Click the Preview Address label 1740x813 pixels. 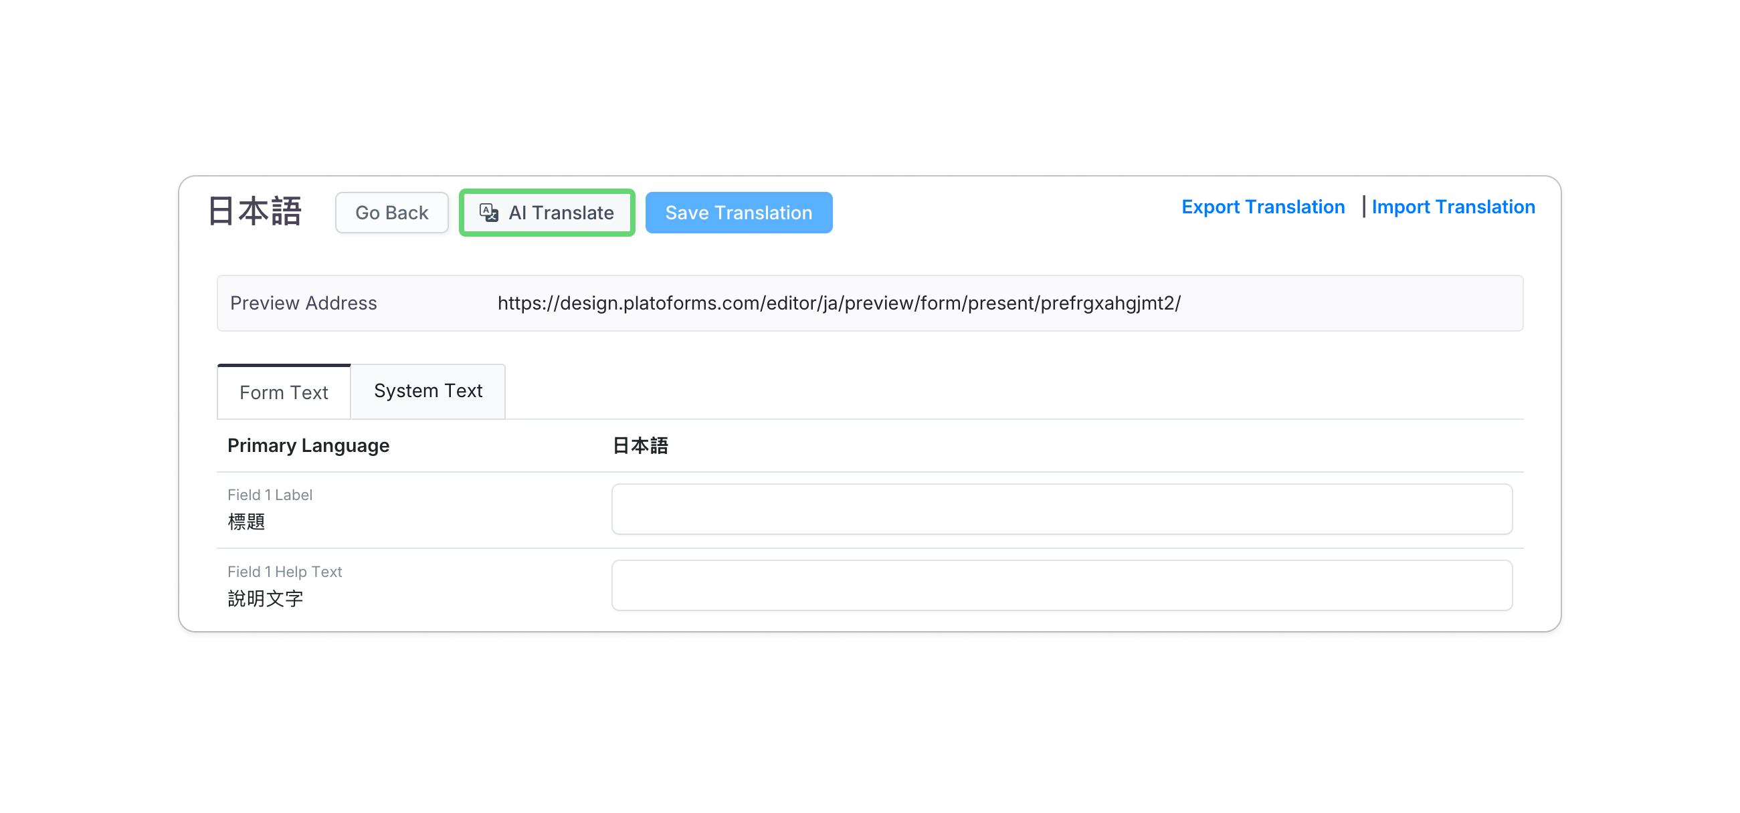[x=303, y=303]
